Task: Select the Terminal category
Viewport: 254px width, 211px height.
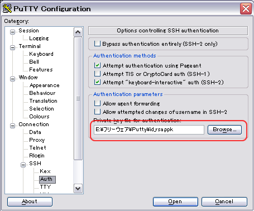Action: click(30, 46)
